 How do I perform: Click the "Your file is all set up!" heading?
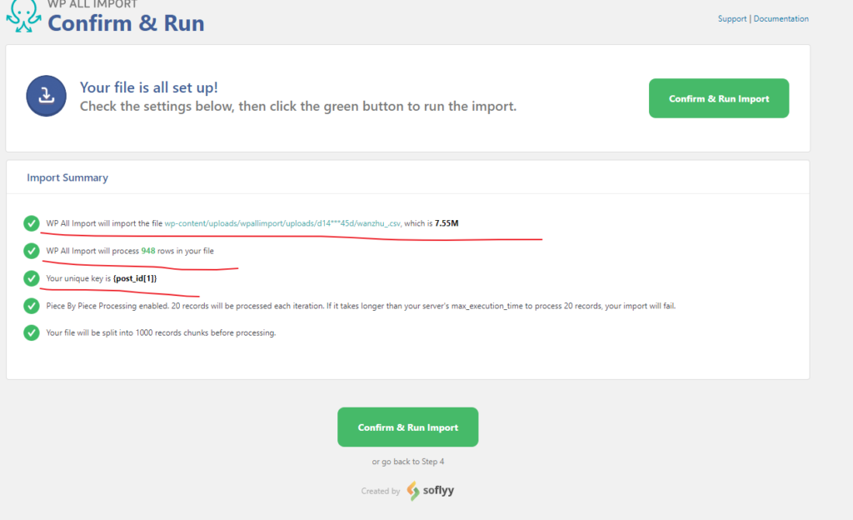click(149, 87)
